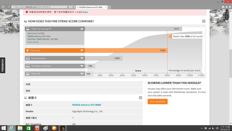Open browser Tools gear icon

coord(230,7)
